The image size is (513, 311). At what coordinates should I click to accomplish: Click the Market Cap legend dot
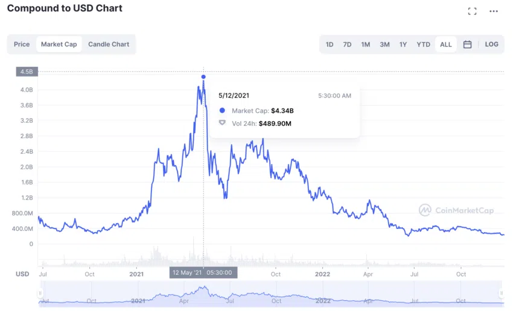222,110
